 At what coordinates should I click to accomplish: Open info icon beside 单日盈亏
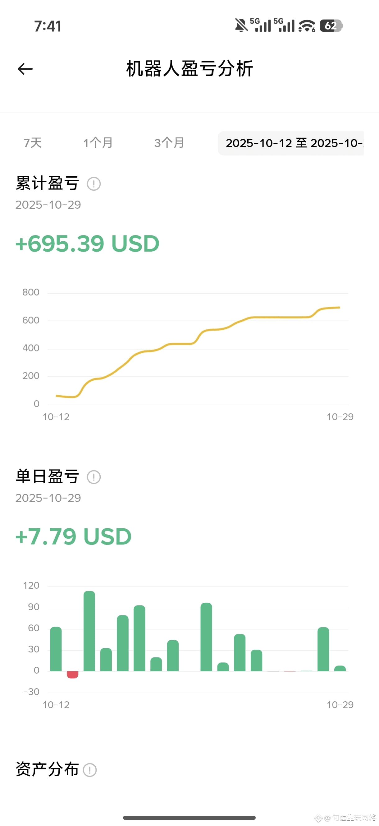(x=94, y=477)
